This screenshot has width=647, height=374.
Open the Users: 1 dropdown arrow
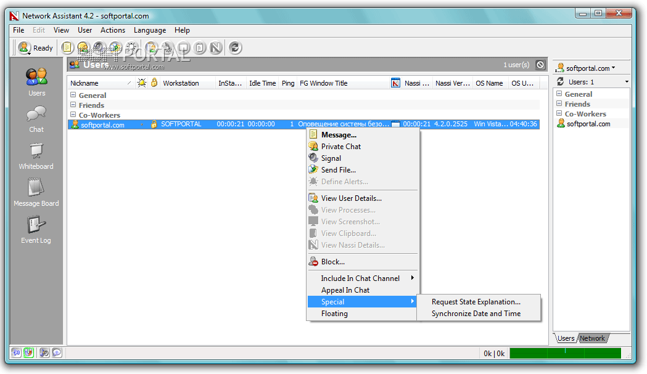coord(627,82)
